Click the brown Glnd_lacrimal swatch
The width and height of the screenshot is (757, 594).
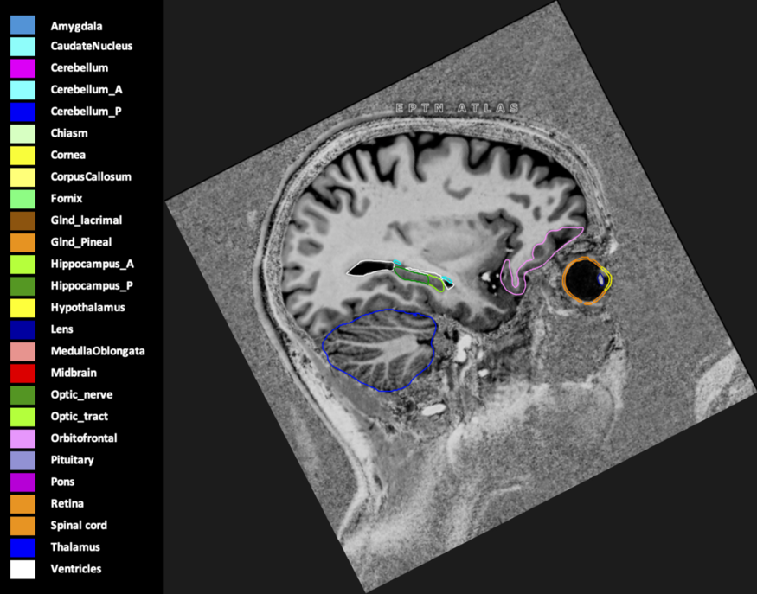[x=22, y=220]
